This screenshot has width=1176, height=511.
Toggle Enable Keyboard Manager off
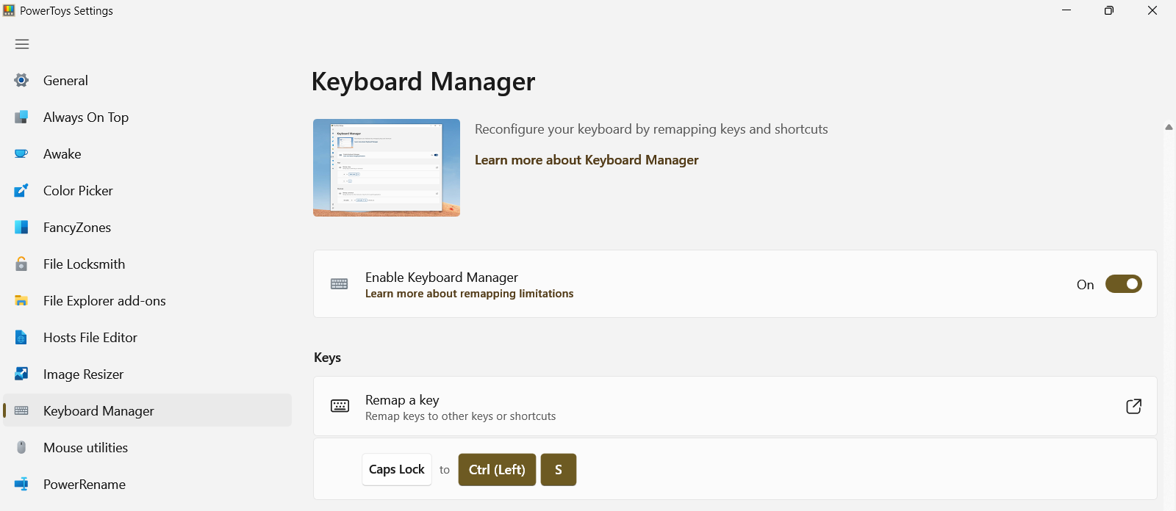click(x=1123, y=284)
